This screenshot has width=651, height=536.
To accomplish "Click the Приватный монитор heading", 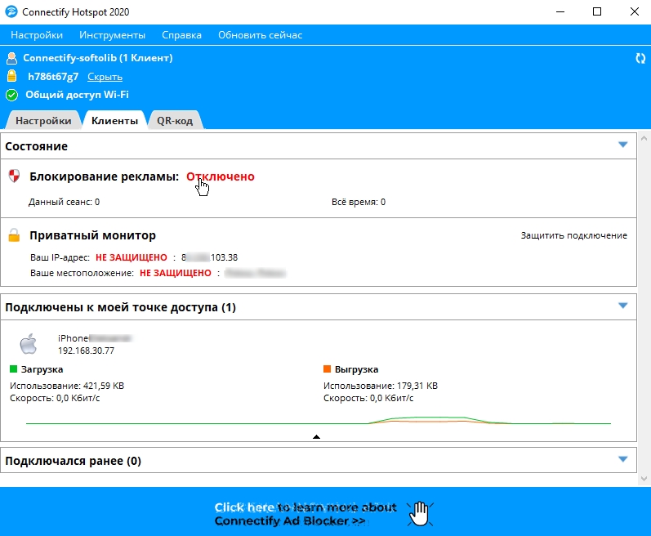I will coord(92,235).
